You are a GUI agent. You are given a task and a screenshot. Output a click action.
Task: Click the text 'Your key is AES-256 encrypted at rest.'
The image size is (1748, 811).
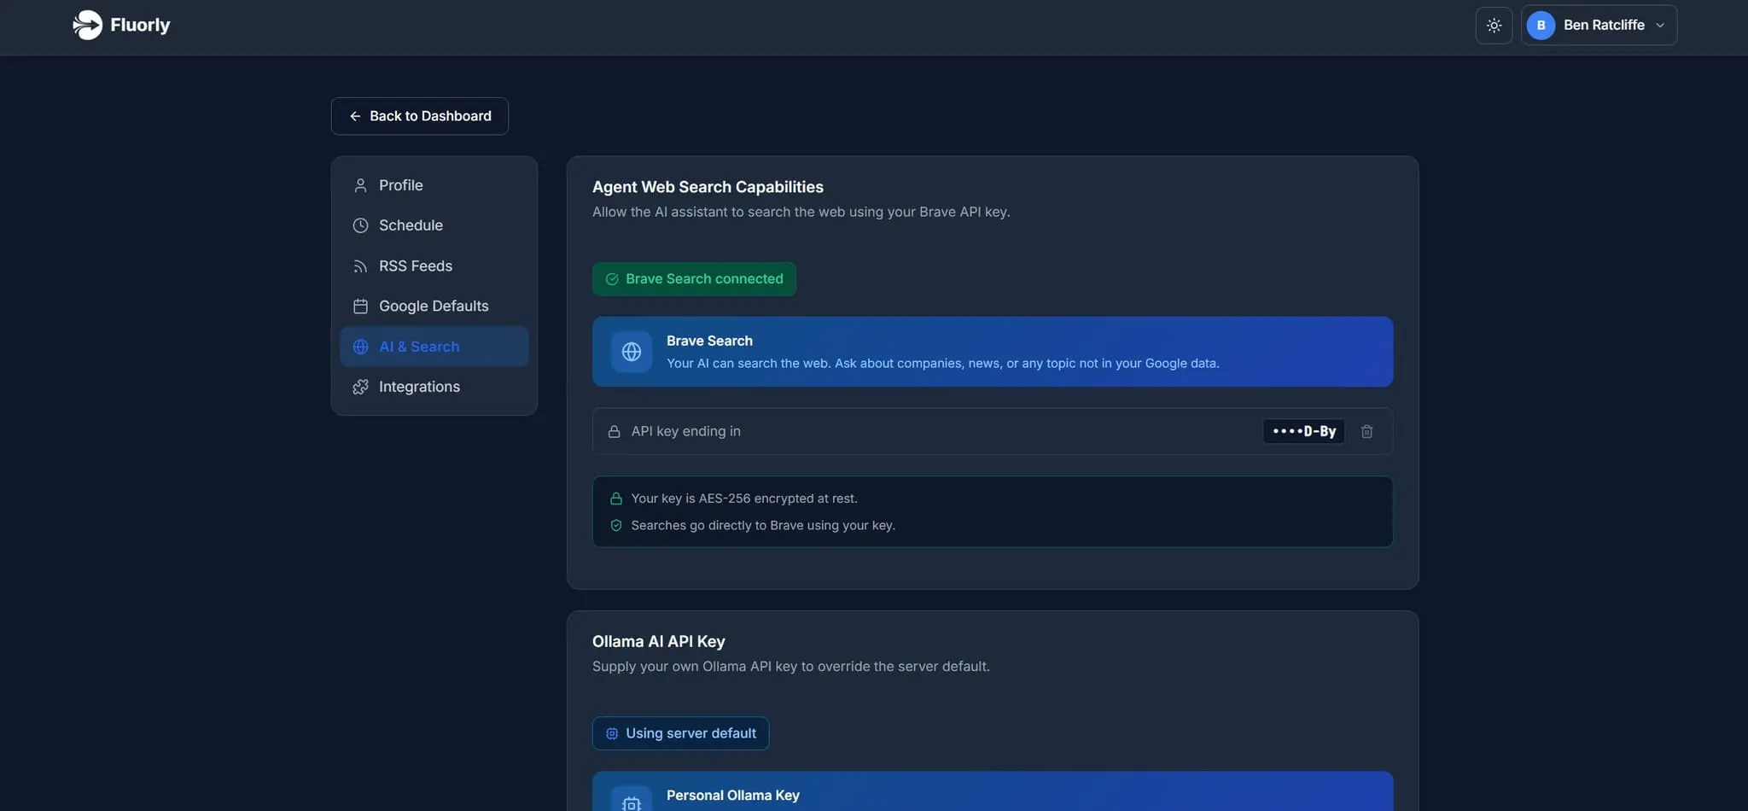pos(744,499)
